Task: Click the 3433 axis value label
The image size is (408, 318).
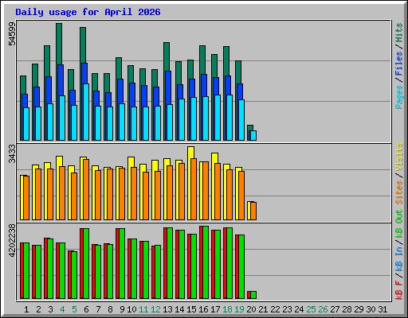Action: (x=12, y=153)
